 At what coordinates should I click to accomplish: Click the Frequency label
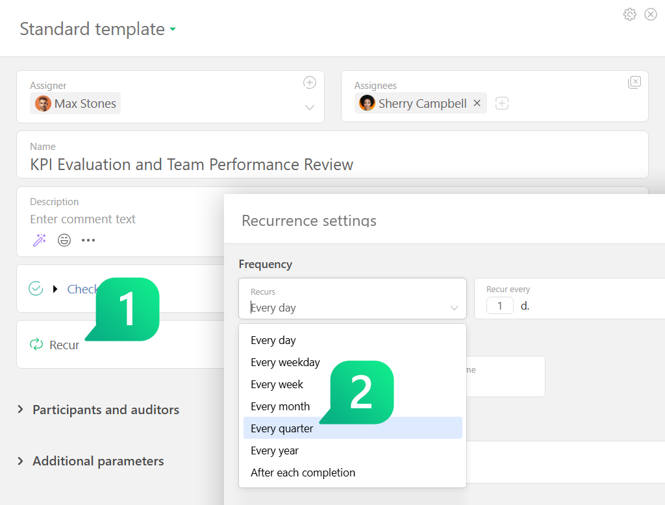click(266, 264)
